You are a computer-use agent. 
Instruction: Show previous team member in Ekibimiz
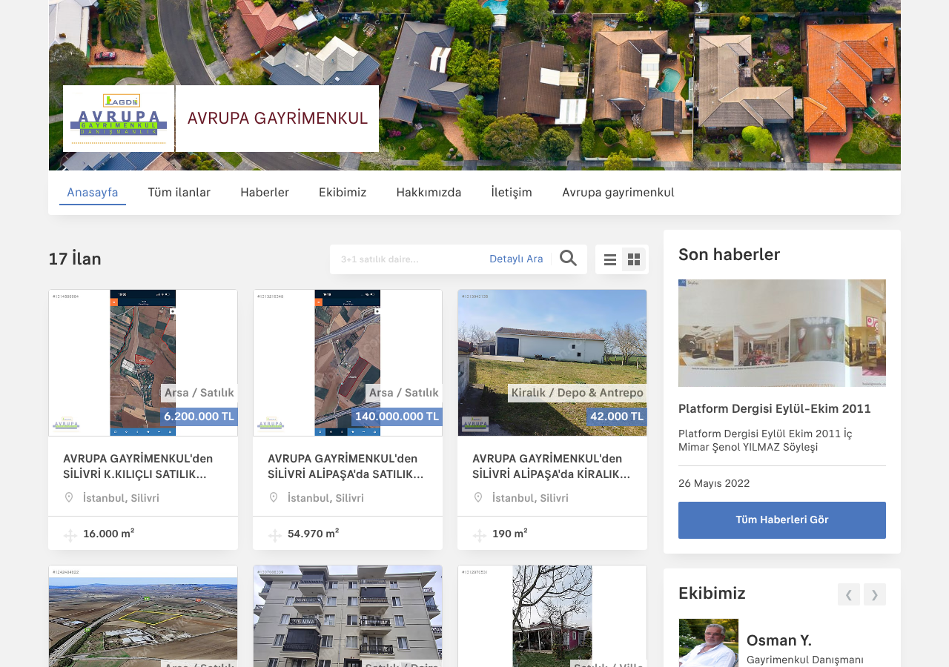pyautogui.click(x=849, y=594)
